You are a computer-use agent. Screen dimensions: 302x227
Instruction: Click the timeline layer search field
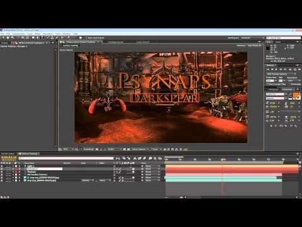(x=66, y=158)
